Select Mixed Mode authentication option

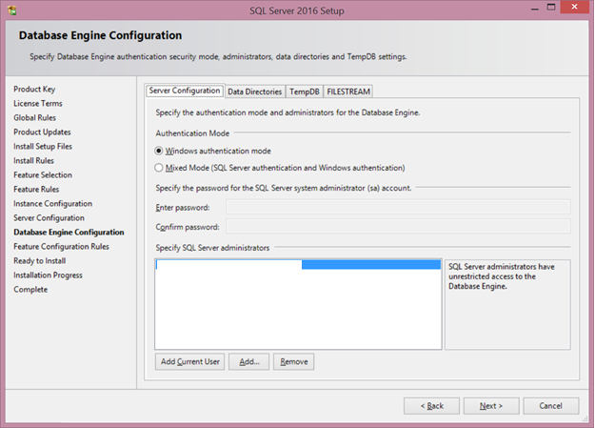point(280,168)
